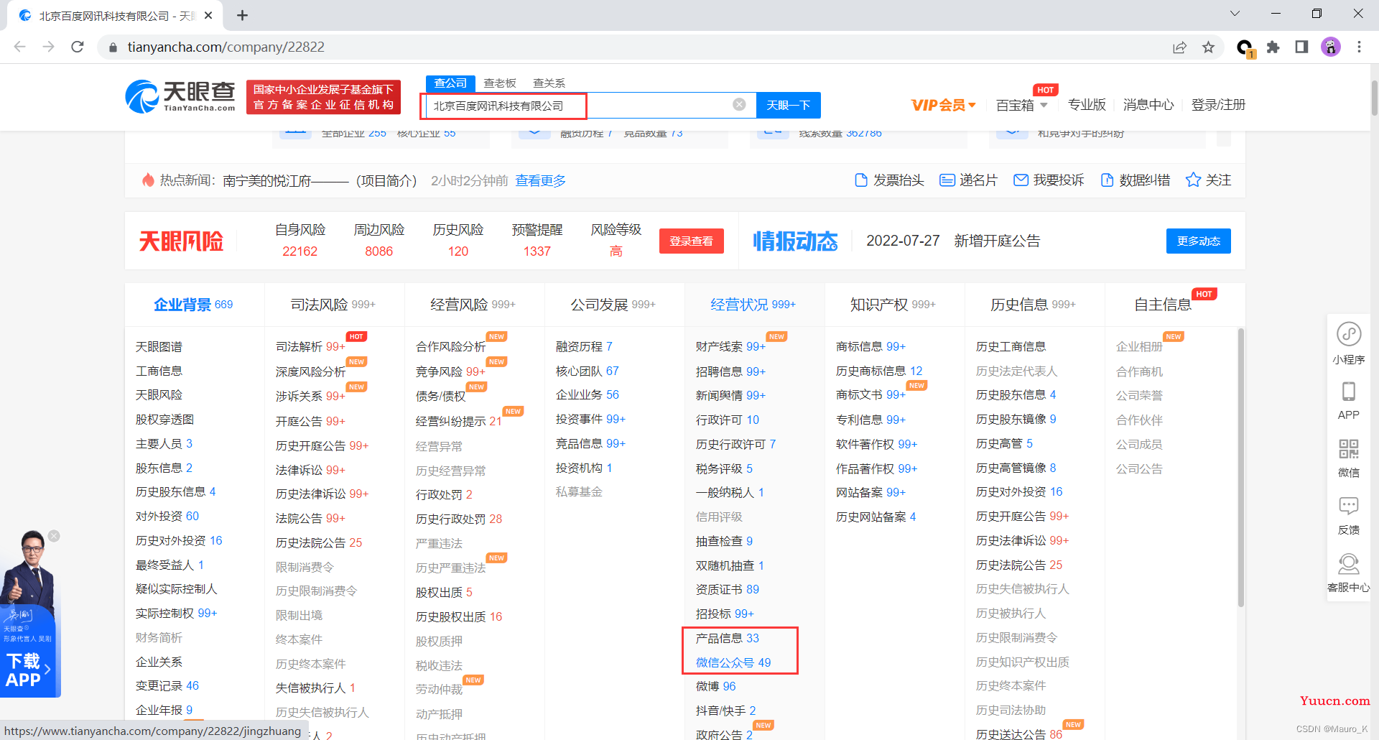Image resolution: width=1379 pixels, height=740 pixels.
Task: Select the 查老板 search tab
Action: pyautogui.click(x=500, y=83)
